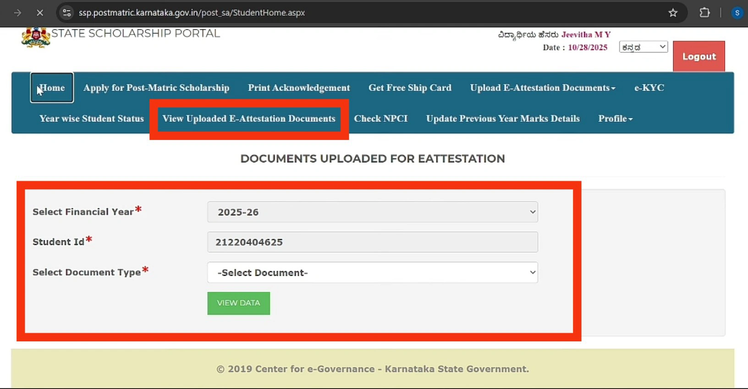Open Update Previous Year Marks Details

pyautogui.click(x=503, y=119)
